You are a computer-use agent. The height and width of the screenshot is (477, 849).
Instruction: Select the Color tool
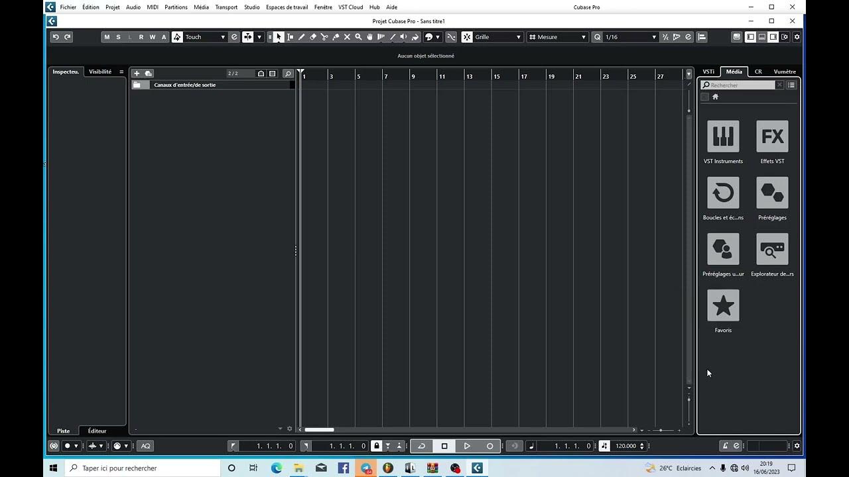click(415, 37)
